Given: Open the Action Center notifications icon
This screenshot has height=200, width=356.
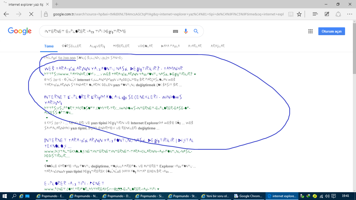Looking at the screenshot, I should click(334, 196).
